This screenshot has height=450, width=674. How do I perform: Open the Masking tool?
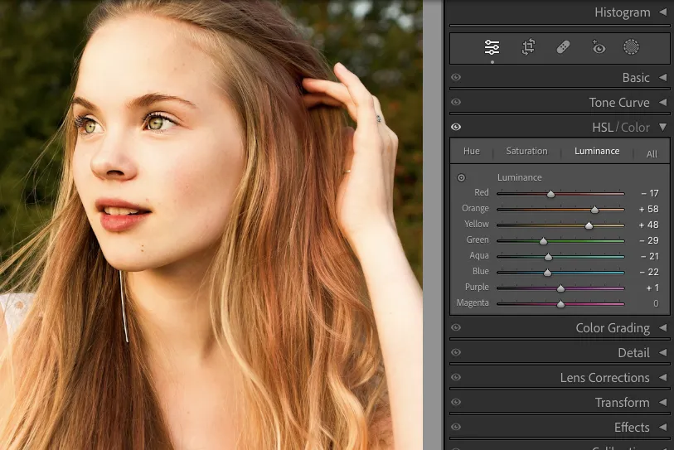632,48
